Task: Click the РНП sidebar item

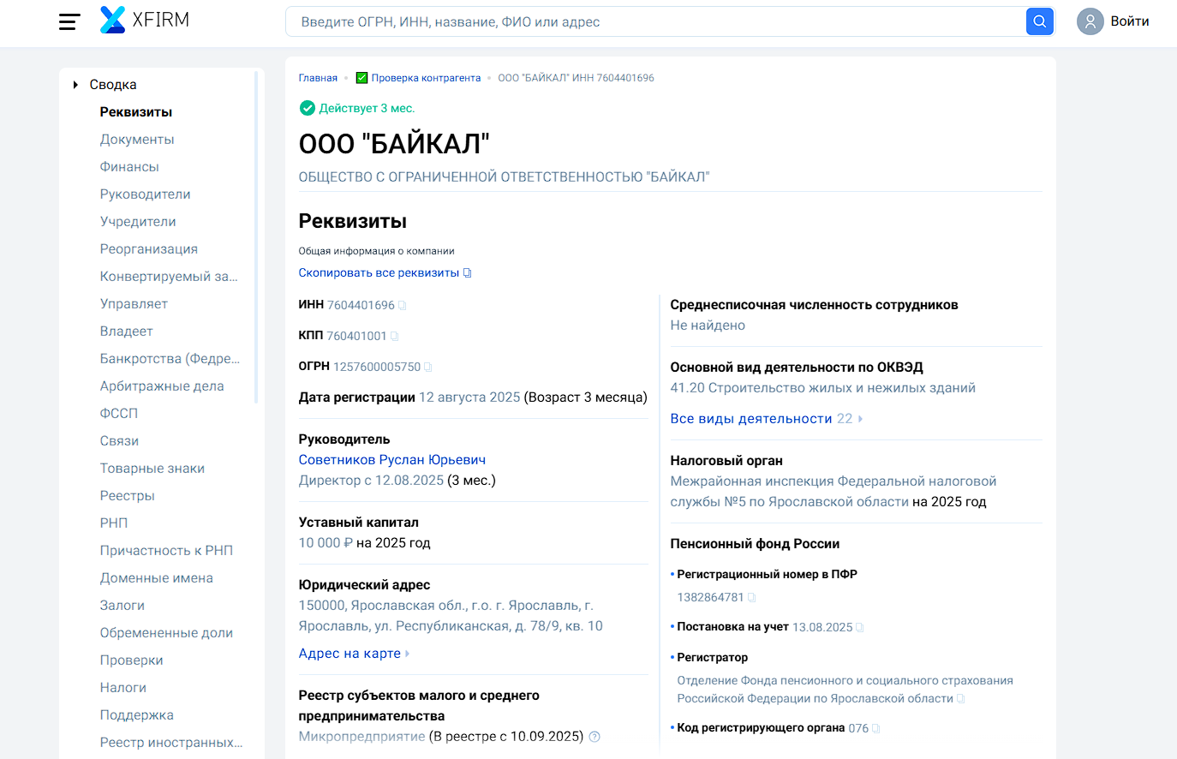Action: tap(113, 523)
